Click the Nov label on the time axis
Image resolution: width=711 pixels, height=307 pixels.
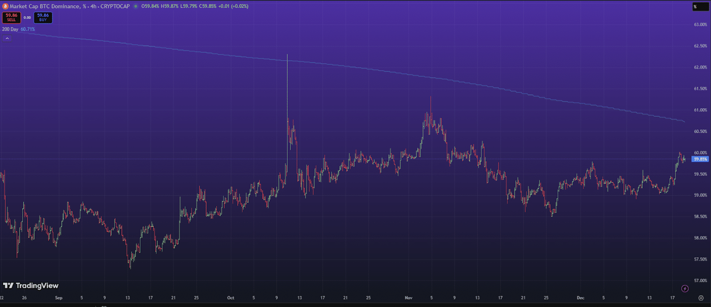point(409,298)
